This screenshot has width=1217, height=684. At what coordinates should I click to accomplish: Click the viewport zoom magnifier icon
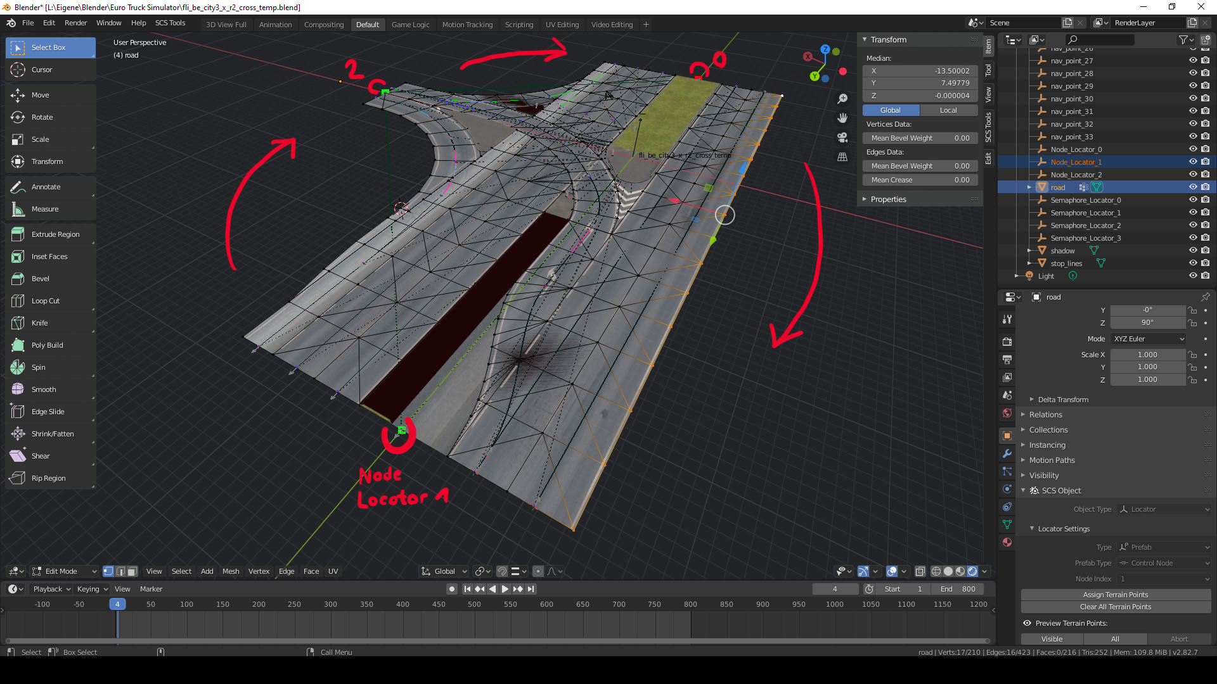coord(842,99)
